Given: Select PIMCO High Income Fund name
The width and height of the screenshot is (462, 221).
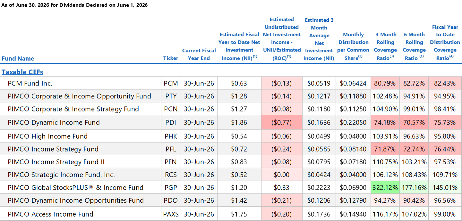Looking at the screenshot, I should click(x=48, y=136).
